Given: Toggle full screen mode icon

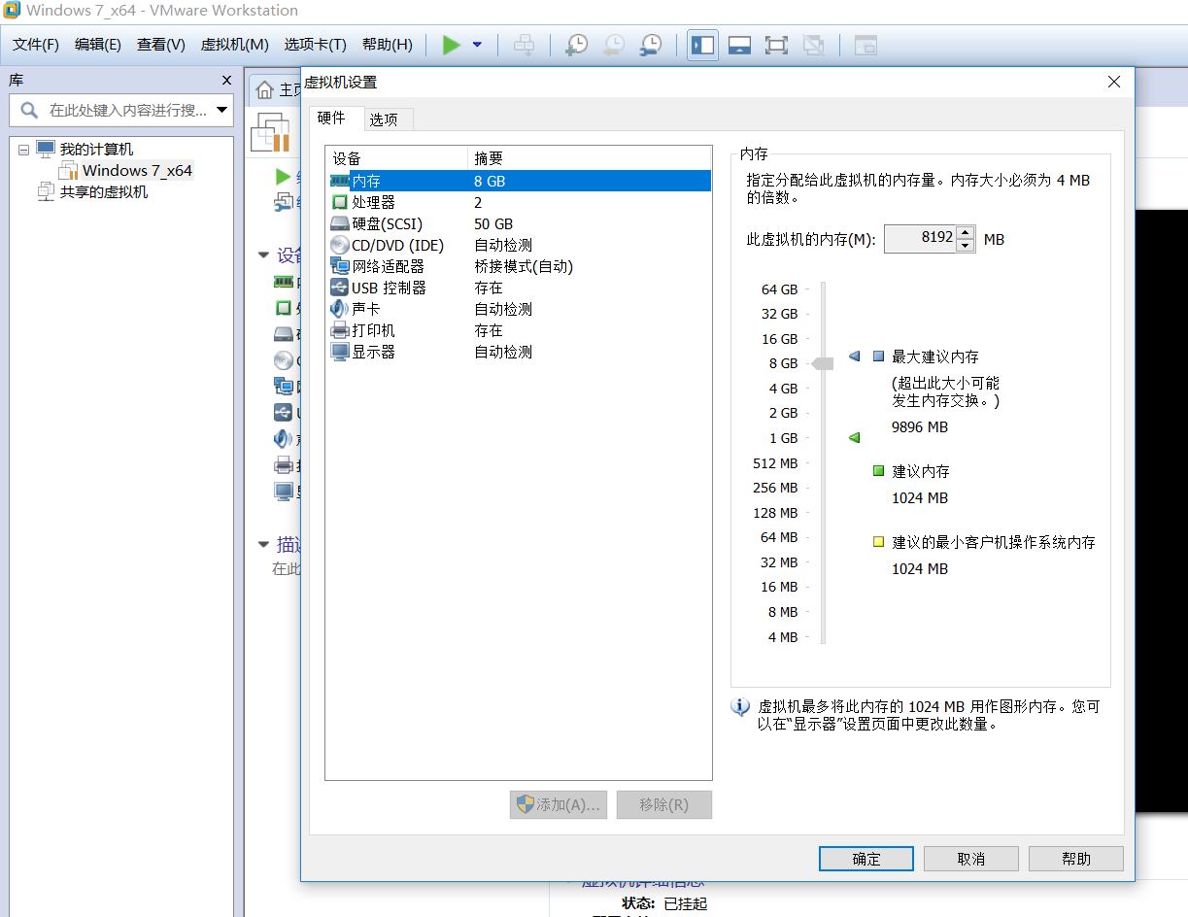Looking at the screenshot, I should (776, 45).
